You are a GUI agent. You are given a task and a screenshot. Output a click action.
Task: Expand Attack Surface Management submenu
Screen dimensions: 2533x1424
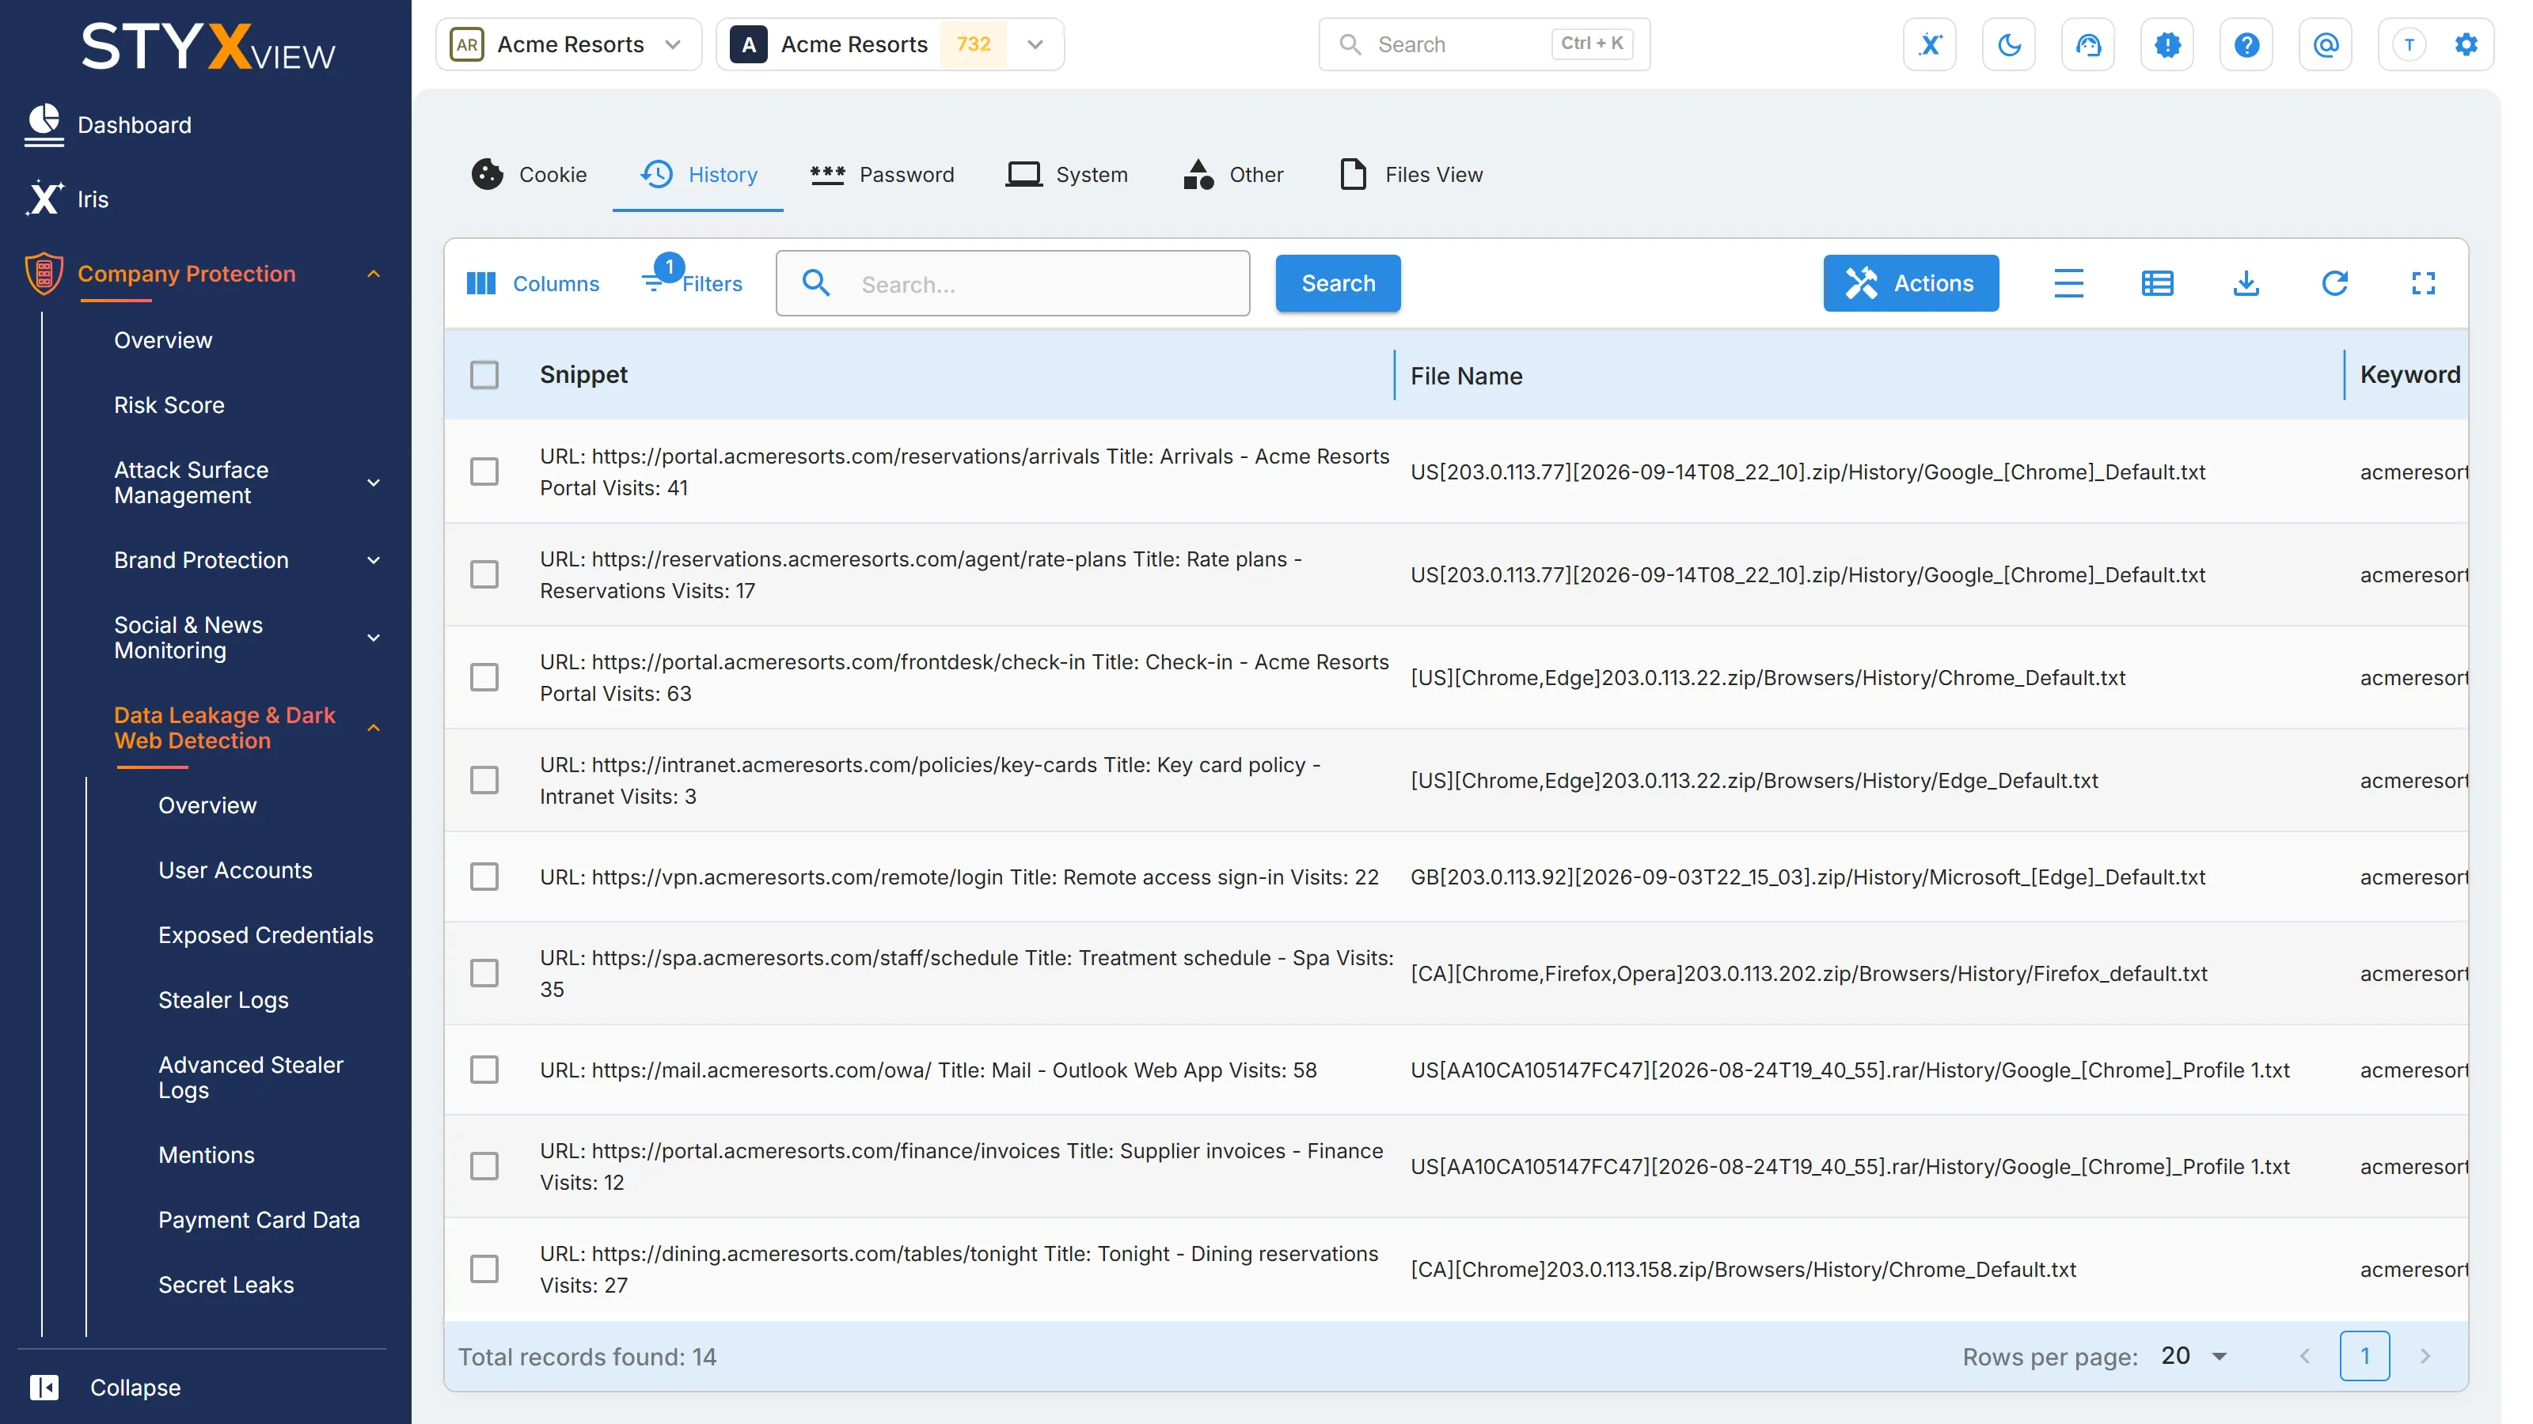pyautogui.click(x=374, y=483)
